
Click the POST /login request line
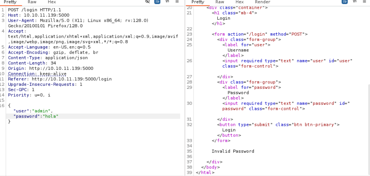34,10
